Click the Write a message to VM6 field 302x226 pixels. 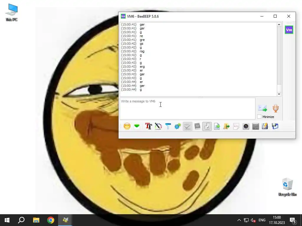188,109
